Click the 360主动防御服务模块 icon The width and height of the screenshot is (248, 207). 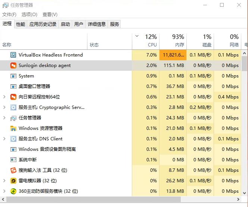click(x=13, y=191)
